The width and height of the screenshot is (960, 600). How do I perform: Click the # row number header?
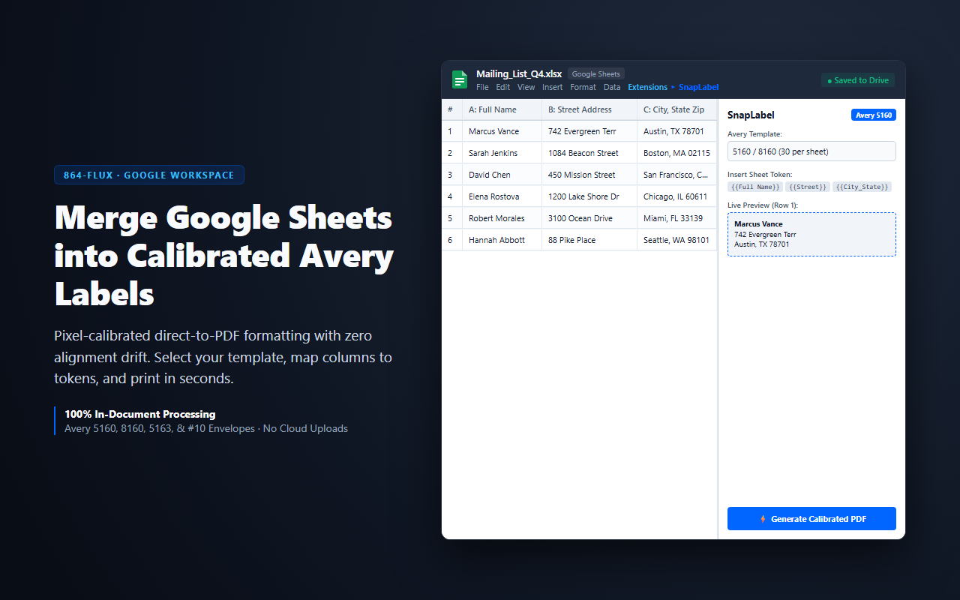point(451,109)
